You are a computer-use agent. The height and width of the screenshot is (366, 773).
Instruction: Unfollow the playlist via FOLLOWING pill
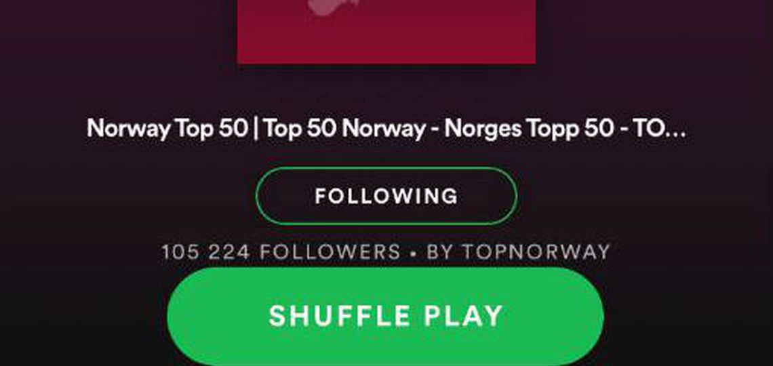(386, 196)
